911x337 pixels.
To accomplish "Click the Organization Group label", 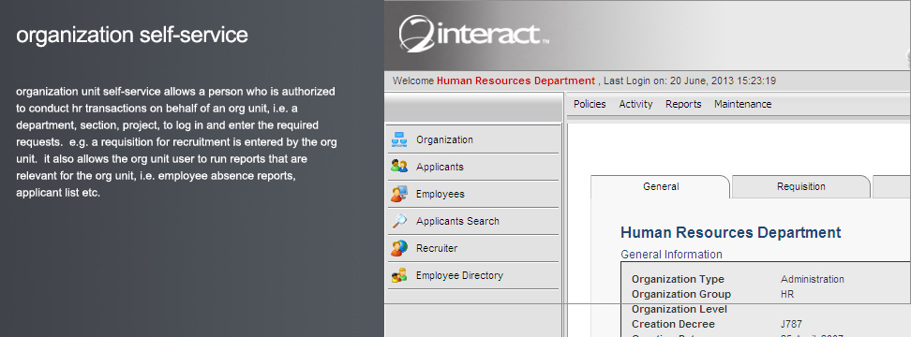I will click(681, 294).
